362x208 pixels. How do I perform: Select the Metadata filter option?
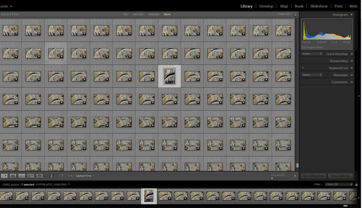coord(154,14)
